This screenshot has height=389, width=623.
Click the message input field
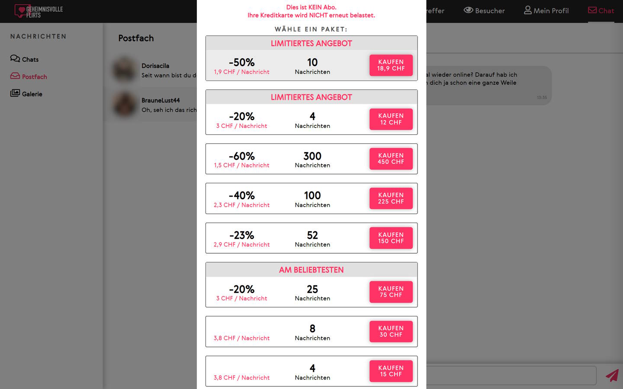click(x=511, y=375)
